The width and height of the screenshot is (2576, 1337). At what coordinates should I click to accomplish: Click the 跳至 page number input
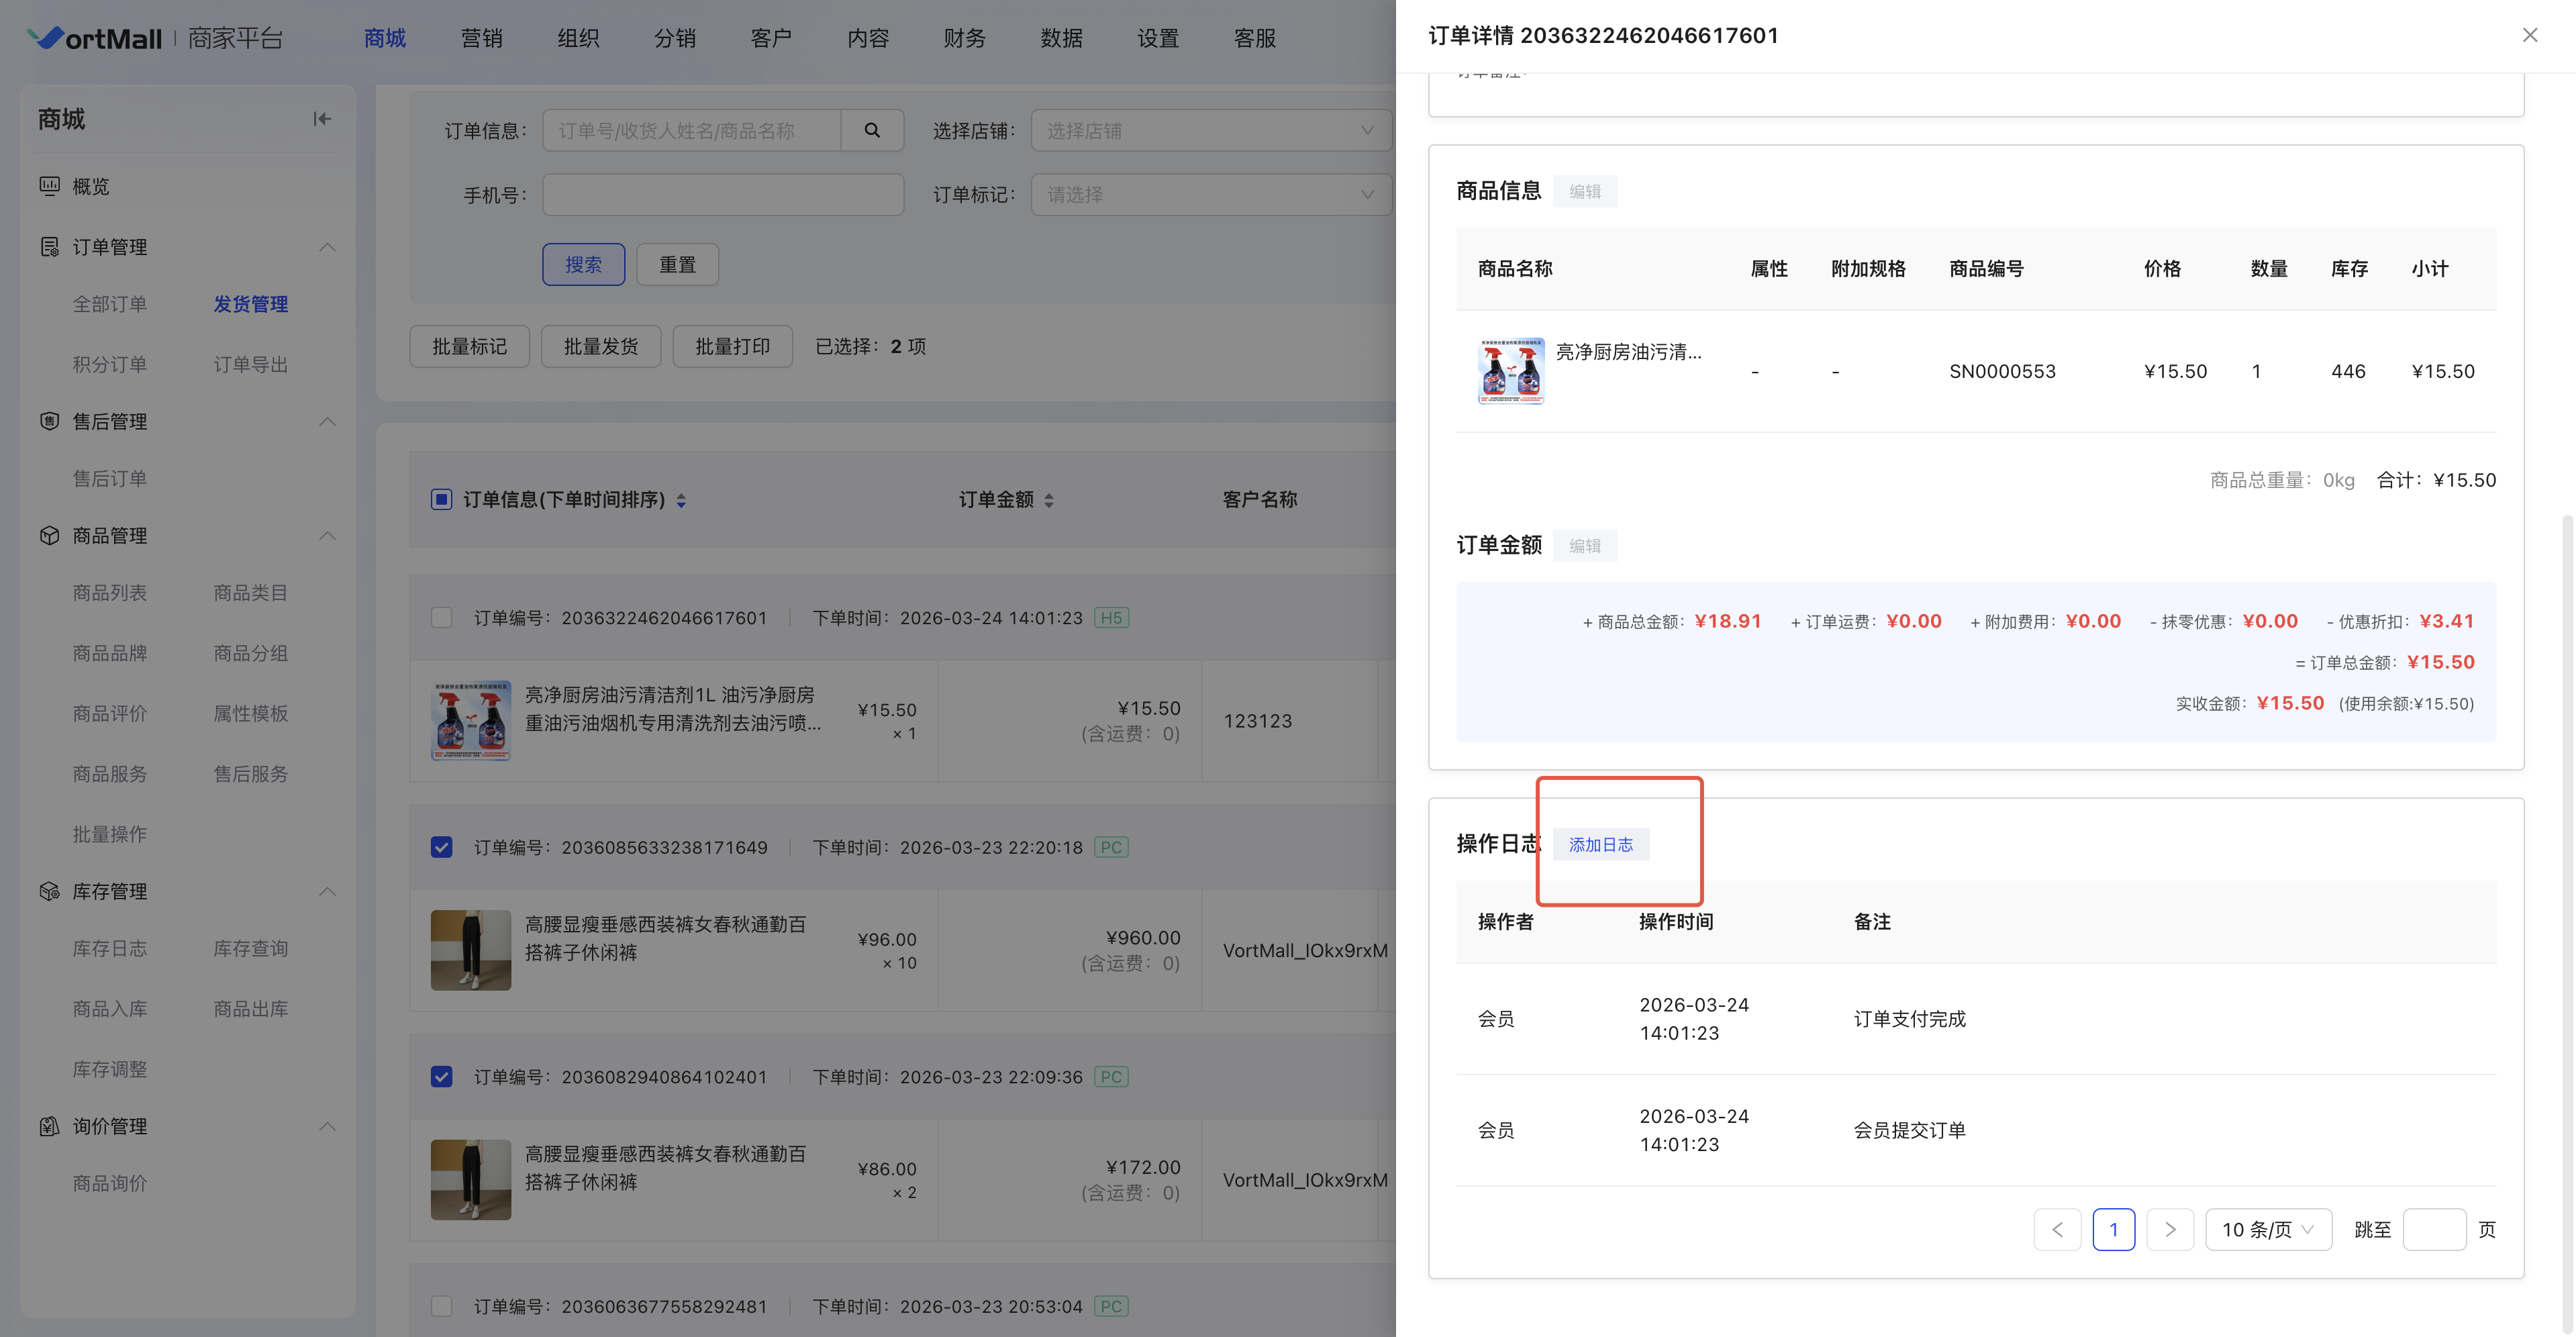(x=2433, y=1229)
